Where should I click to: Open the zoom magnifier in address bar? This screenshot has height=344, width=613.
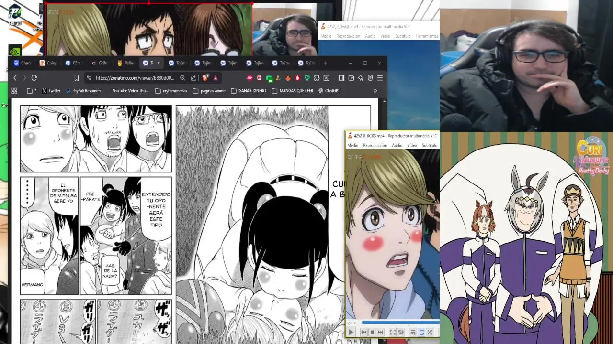pos(182,78)
